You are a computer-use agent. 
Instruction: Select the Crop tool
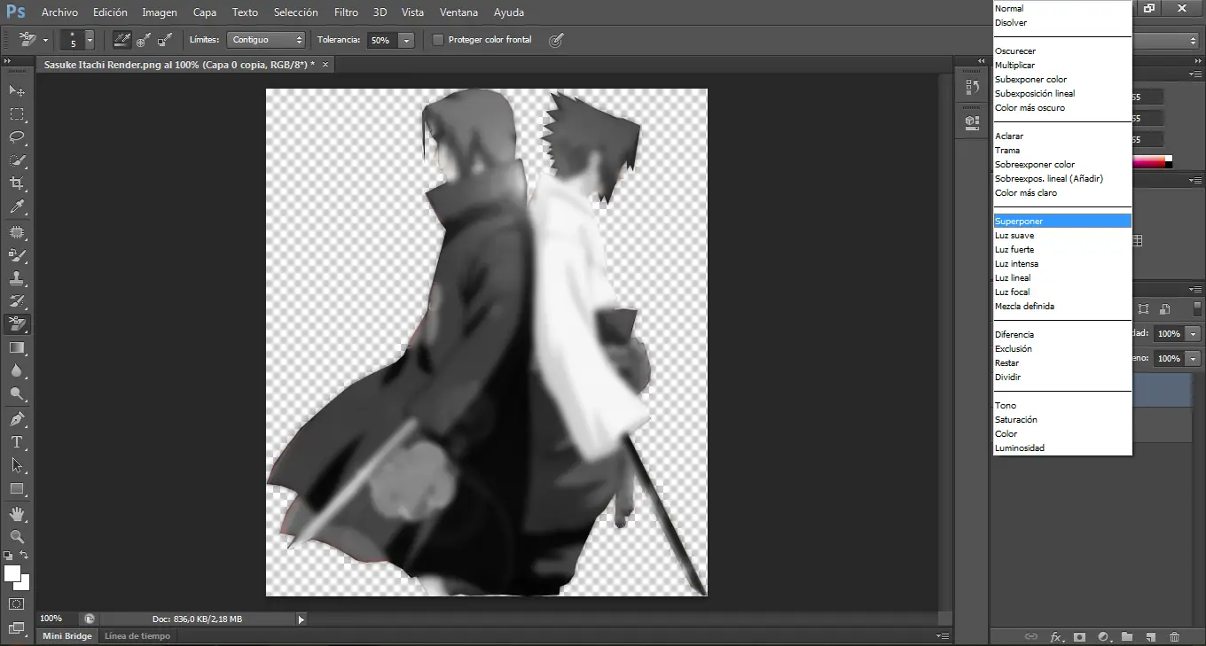[x=17, y=183]
